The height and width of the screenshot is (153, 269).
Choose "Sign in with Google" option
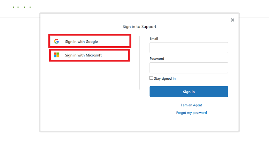90,41
